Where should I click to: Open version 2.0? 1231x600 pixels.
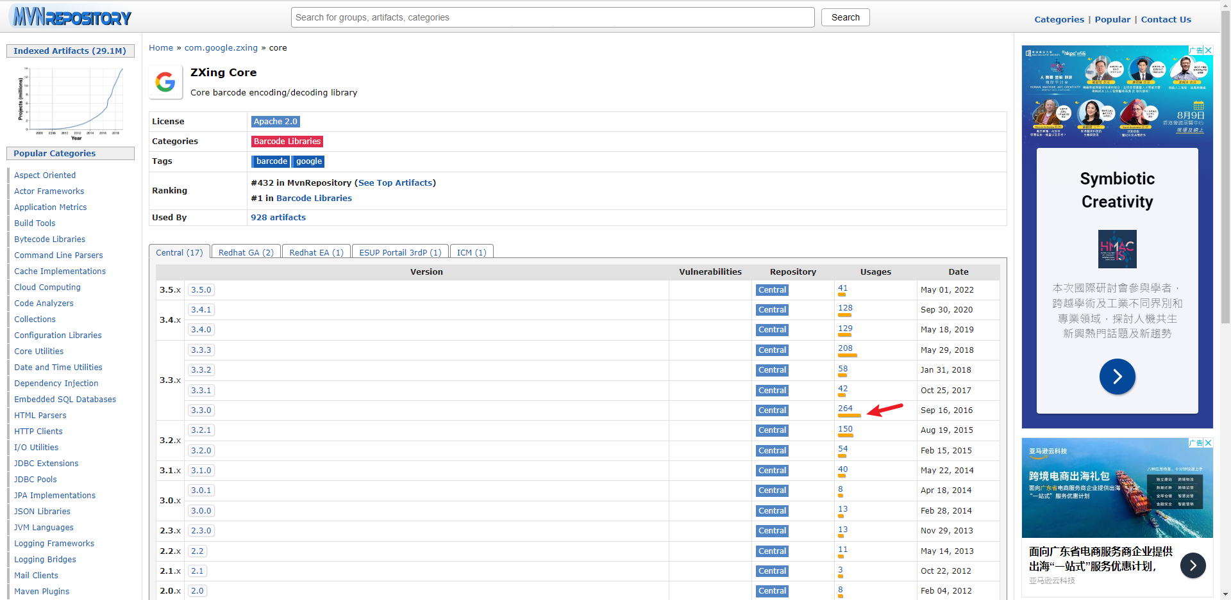pyautogui.click(x=197, y=590)
